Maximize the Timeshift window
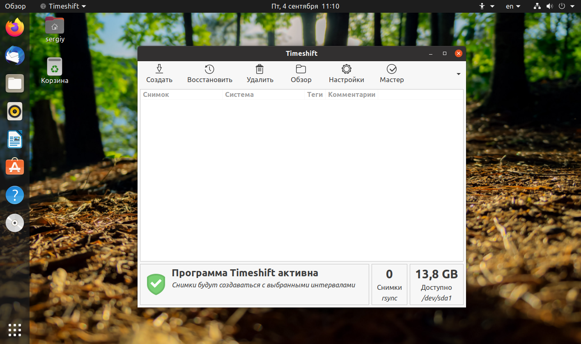Screen dimensions: 581x344 click(x=444, y=54)
